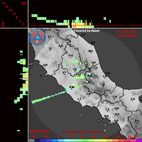Viewport: 142px width, 142px height.
Task: Pick the dark blue -10 dBZ swatch
Action: 43,140
